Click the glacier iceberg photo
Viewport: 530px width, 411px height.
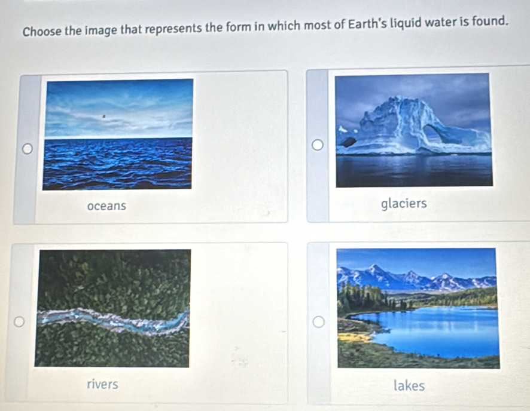[414, 129]
